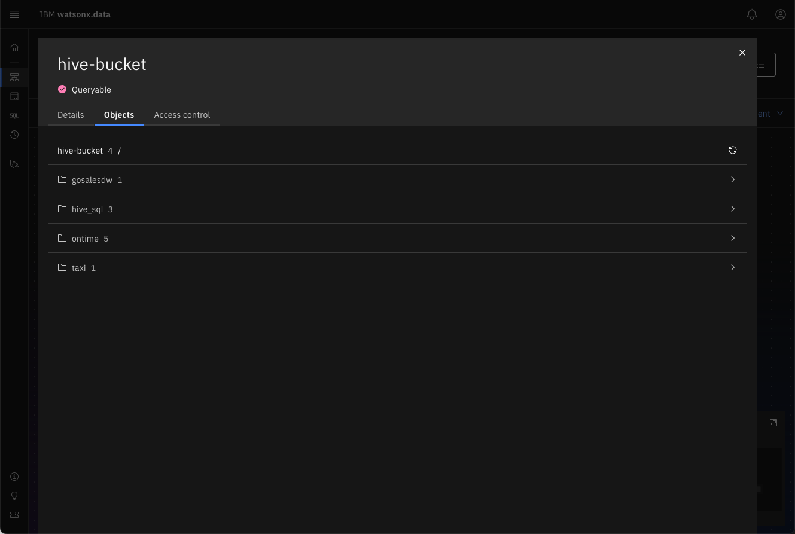Select the gosalesdw folder name
795x534 pixels.
point(92,180)
